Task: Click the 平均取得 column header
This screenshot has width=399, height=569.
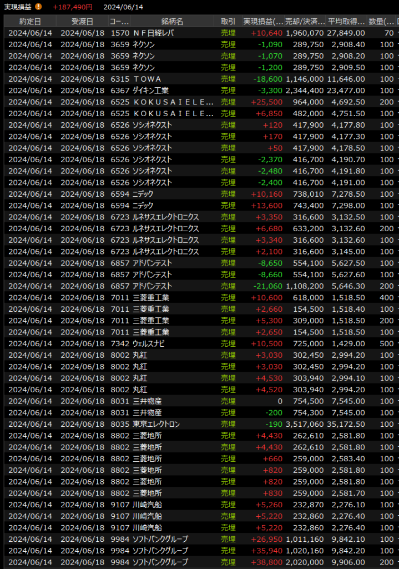Action: click(x=346, y=22)
